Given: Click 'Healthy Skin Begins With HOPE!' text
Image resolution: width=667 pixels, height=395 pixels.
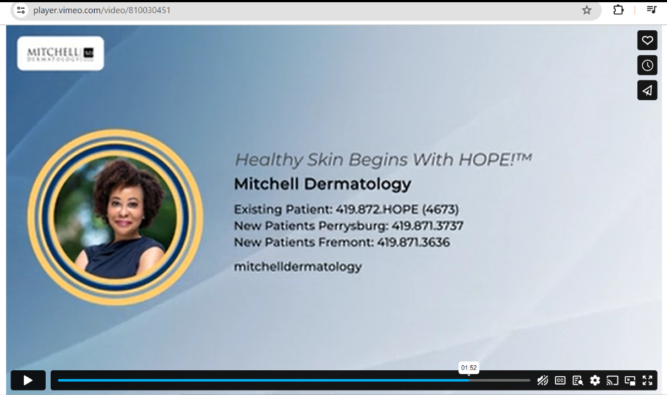Looking at the screenshot, I should coord(383,160).
